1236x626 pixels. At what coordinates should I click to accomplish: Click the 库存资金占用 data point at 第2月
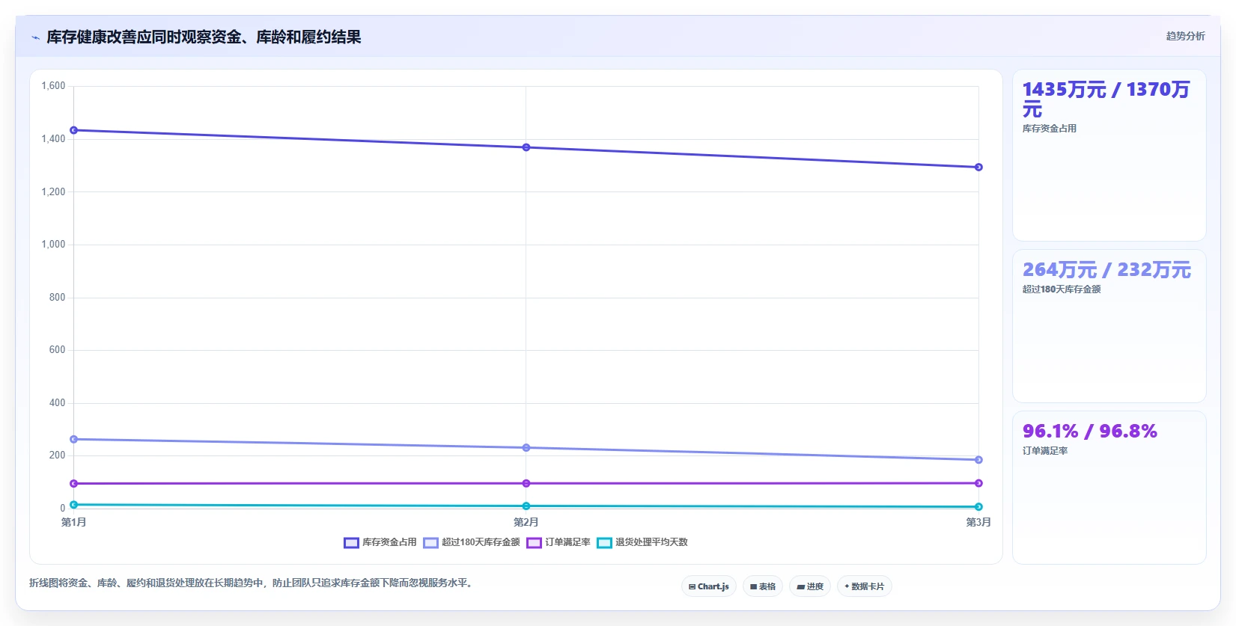coord(526,147)
